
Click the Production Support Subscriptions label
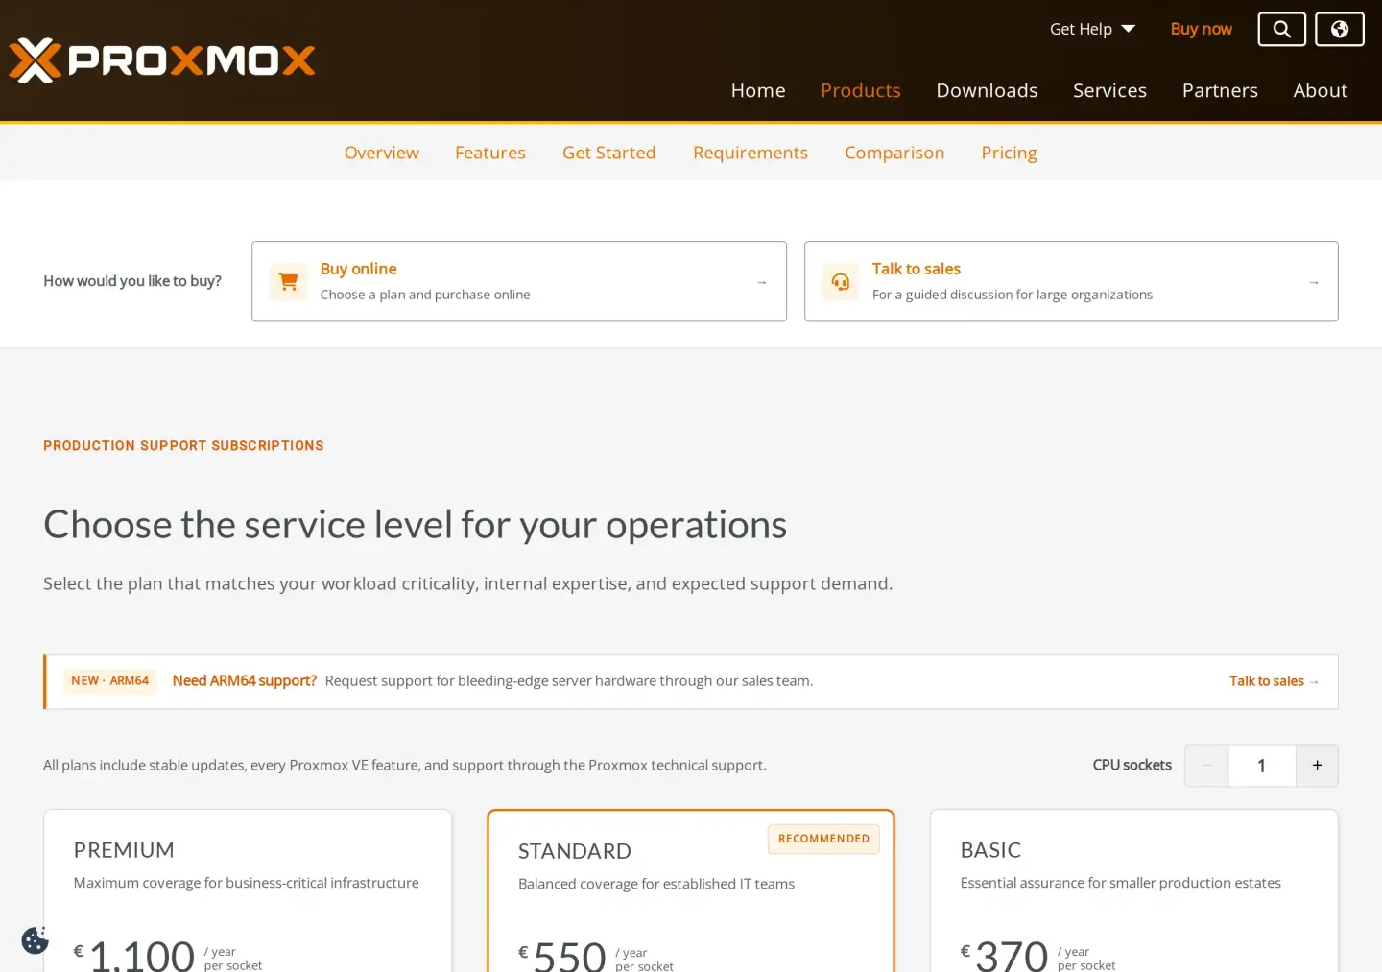[183, 446]
